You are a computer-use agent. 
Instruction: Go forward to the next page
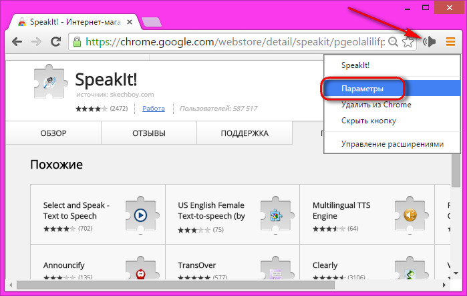point(36,41)
